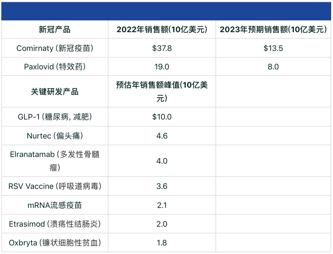
Task: Select the 'Comirnaty (新冠疫苗)' row label
Action: [55, 48]
